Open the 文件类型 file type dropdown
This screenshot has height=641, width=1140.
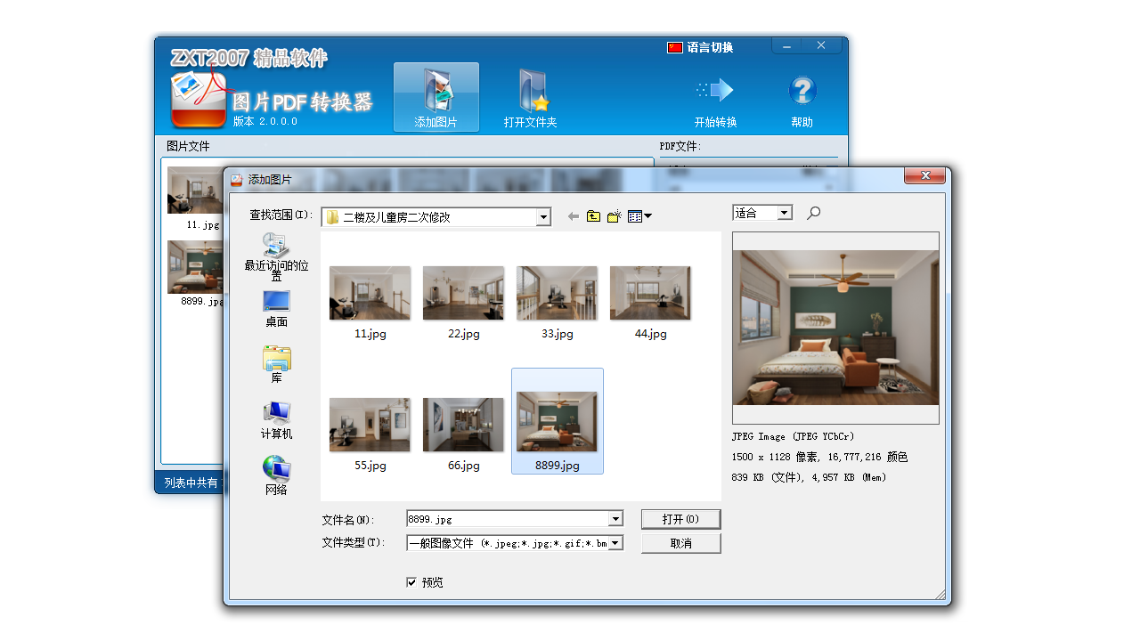(615, 542)
